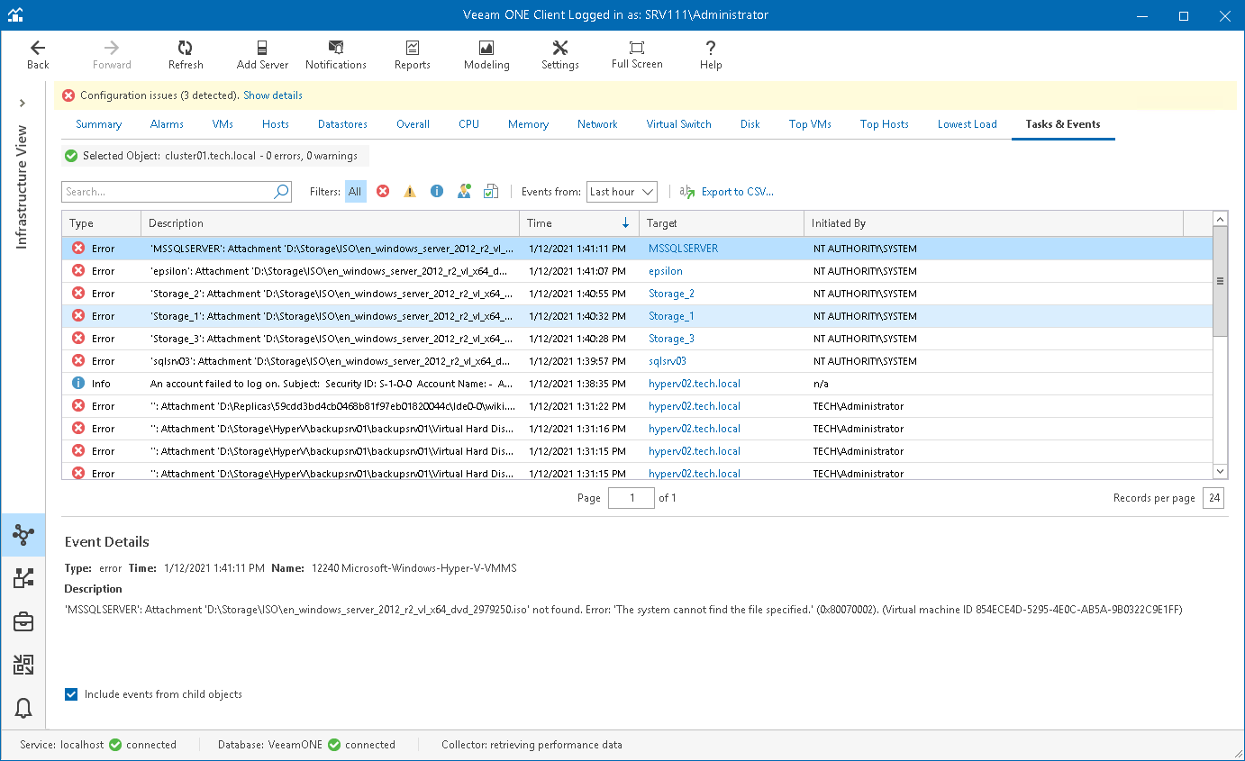Open the Virtual Switch tab
Screen dimensions: 1245x761
678,124
